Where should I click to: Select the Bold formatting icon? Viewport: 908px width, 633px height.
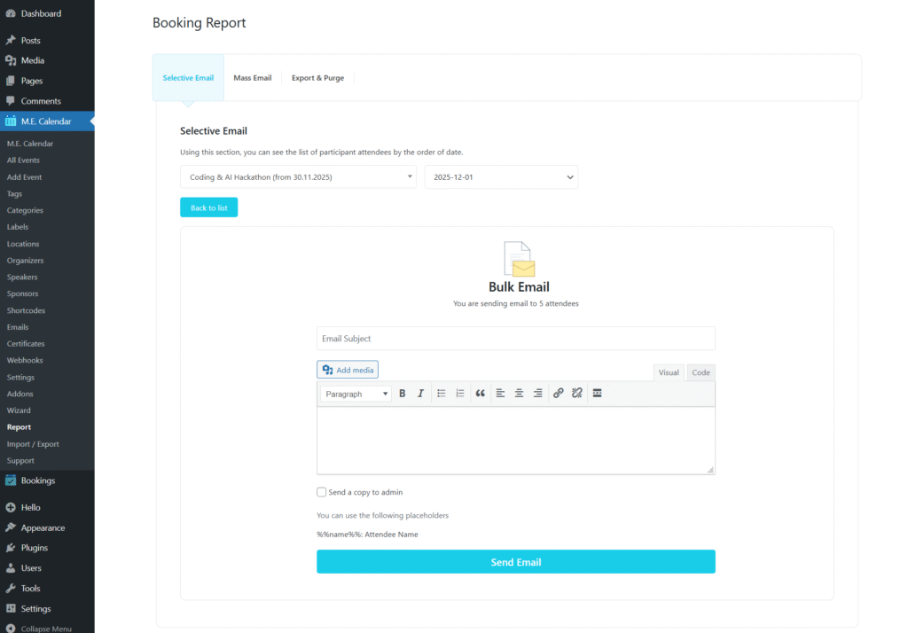[x=402, y=393]
